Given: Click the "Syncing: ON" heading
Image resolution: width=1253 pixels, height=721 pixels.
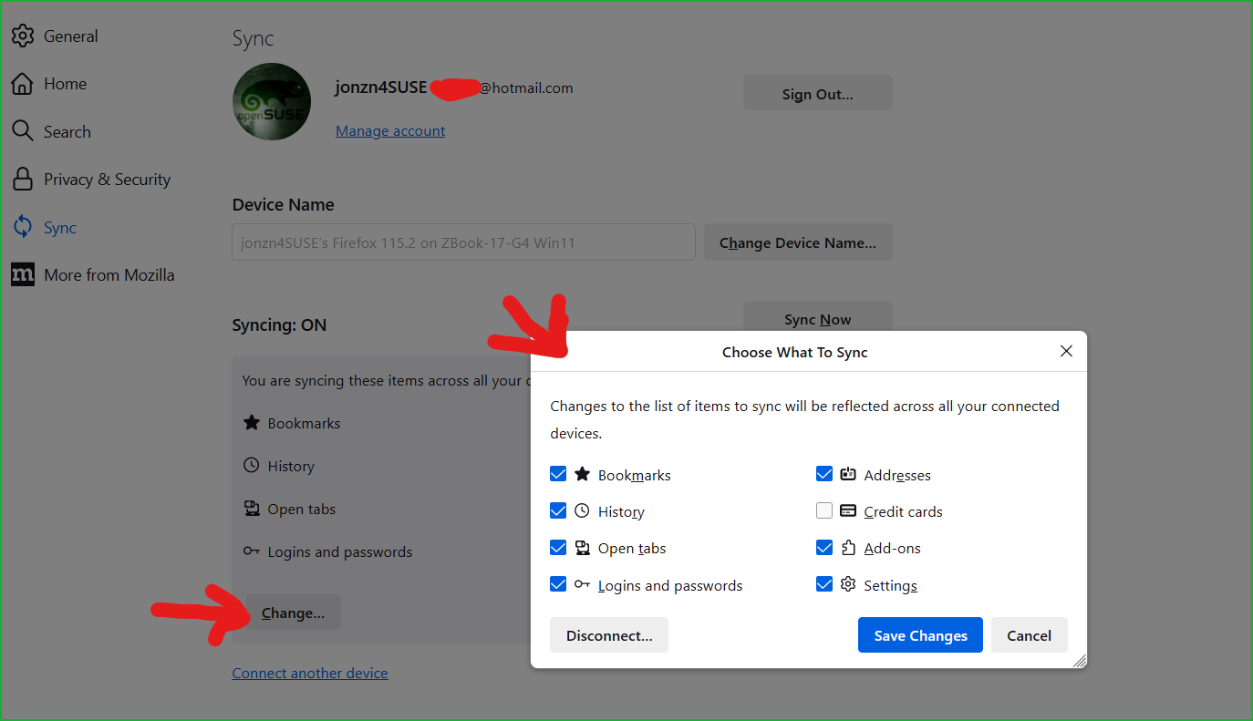Looking at the screenshot, I should pos(279,324).
